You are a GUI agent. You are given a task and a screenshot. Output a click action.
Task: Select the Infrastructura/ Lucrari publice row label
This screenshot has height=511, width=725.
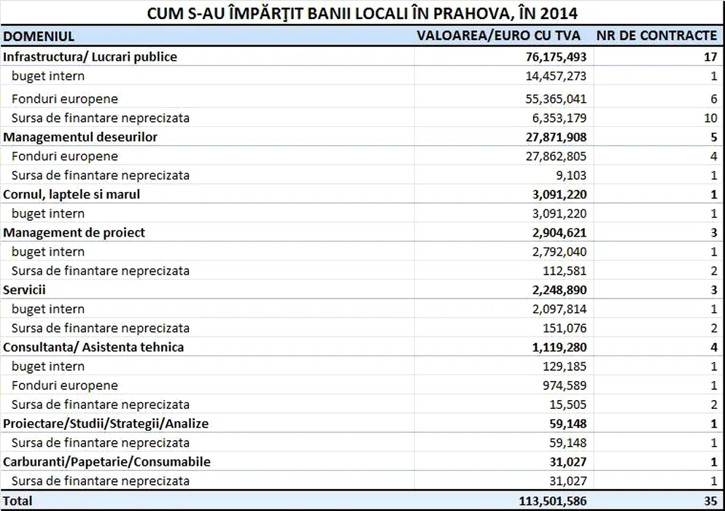click(90, 56)
